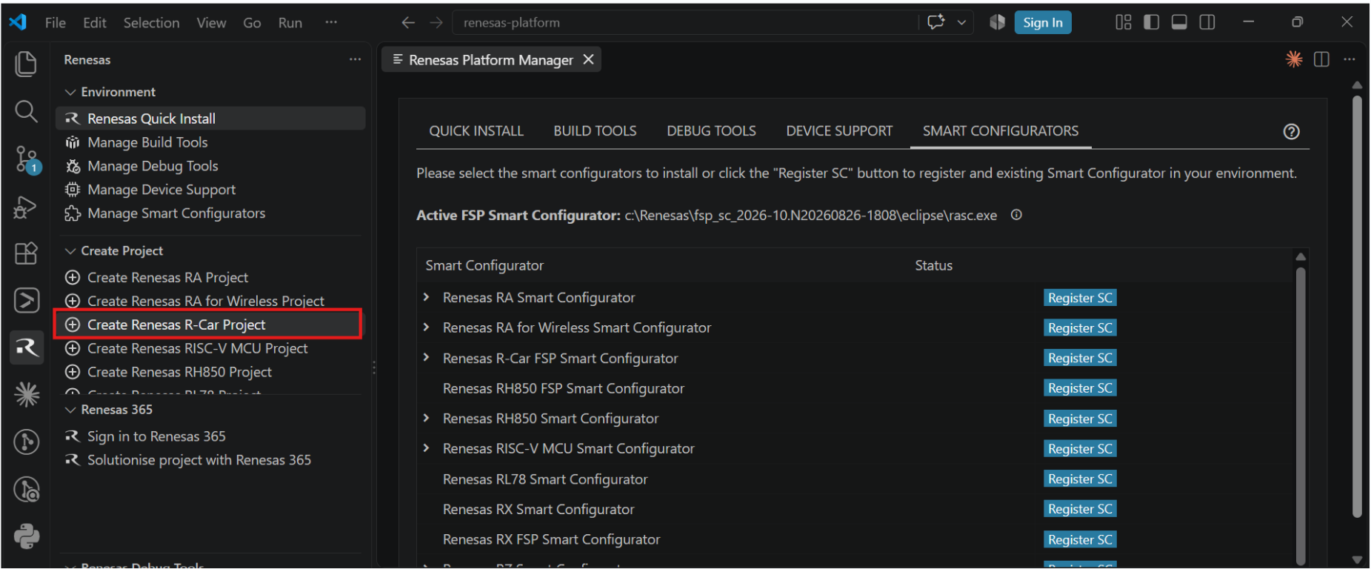Expand the Renesas RA Smart Configurator row

(x=427, y=297)
